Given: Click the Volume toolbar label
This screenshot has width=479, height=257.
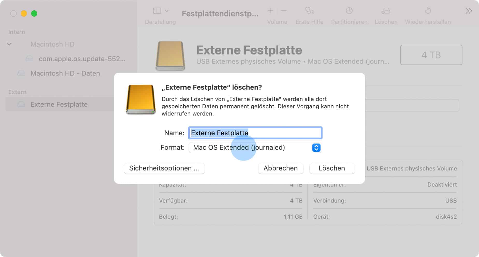Looking at the screenshot, I should tap(277, 22).
